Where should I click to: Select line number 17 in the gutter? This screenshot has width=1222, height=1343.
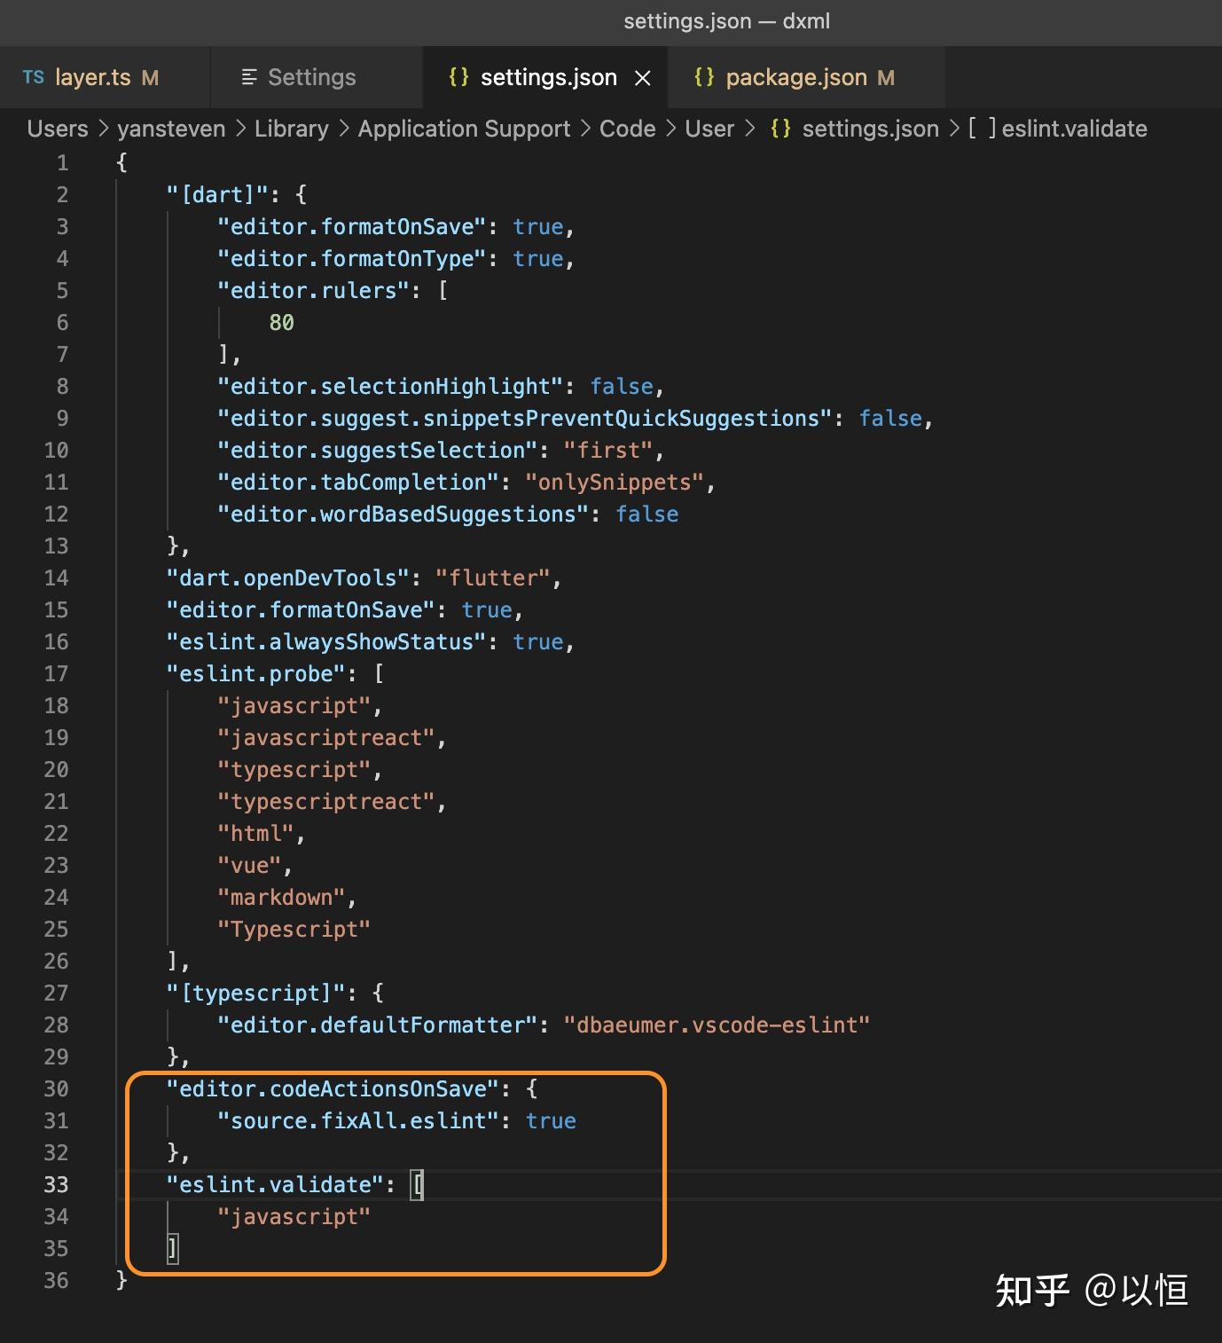[56, 673]
